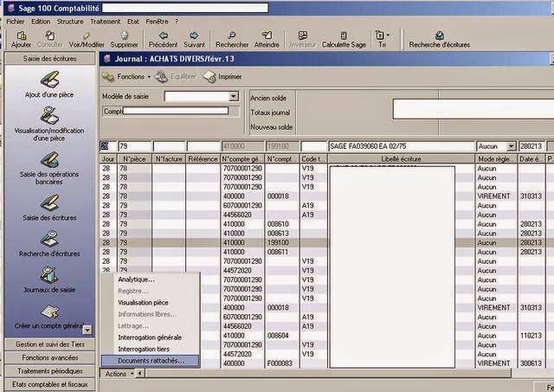Open the Structure menu
Screen dimensions: 554x392
click(x=70, y=22)
